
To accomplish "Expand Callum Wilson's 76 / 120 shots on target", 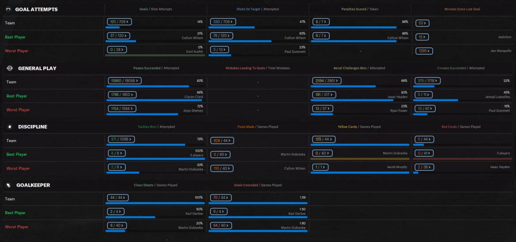I will click(222, 36).
